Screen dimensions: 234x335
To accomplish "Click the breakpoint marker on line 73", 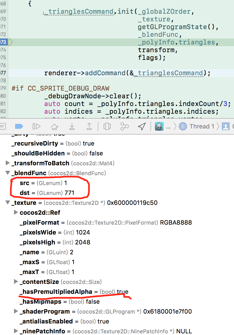I will pyautogui.click(x=6, y=42).
